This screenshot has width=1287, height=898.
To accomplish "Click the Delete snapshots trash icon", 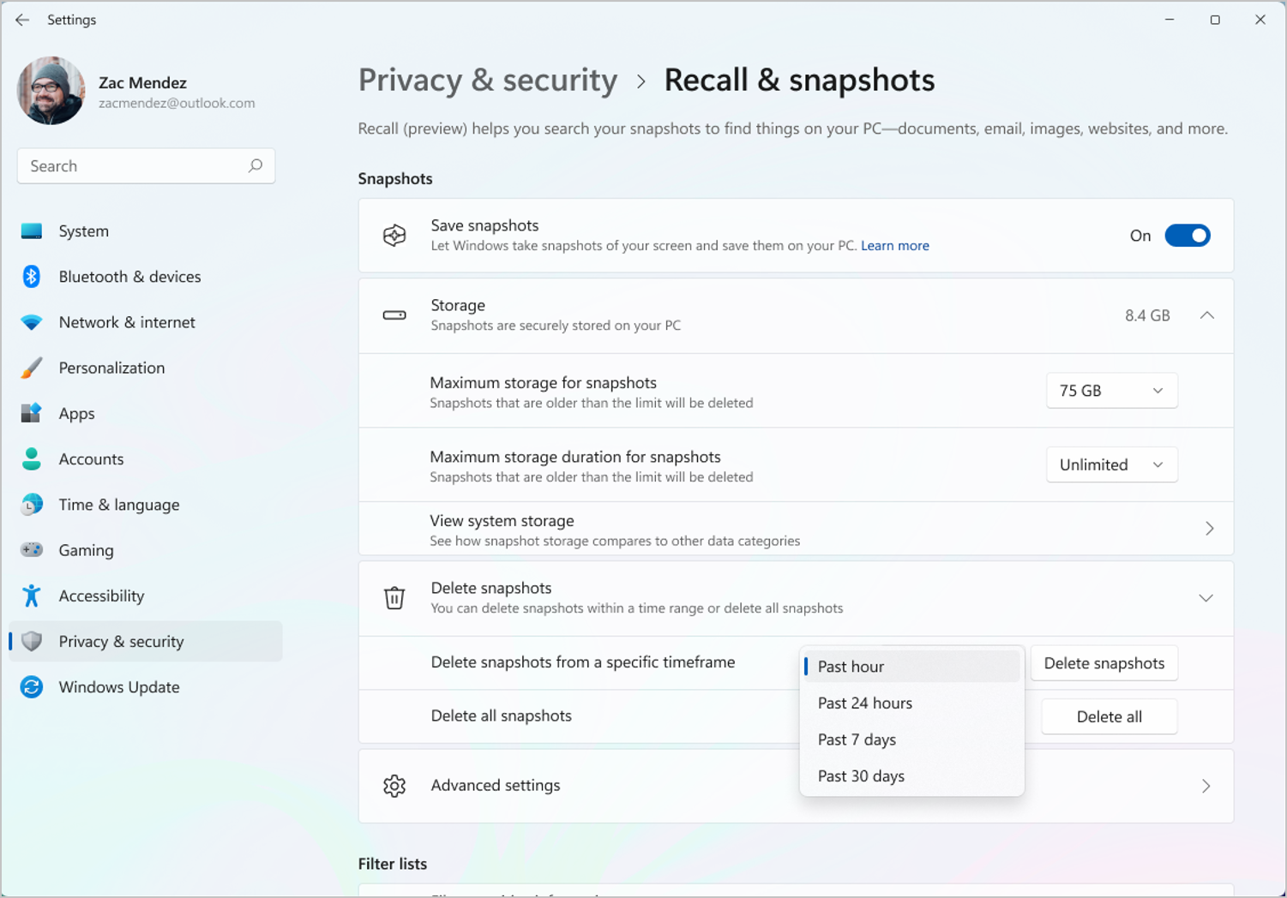I will pyautogui.click(x=394, y=597).
